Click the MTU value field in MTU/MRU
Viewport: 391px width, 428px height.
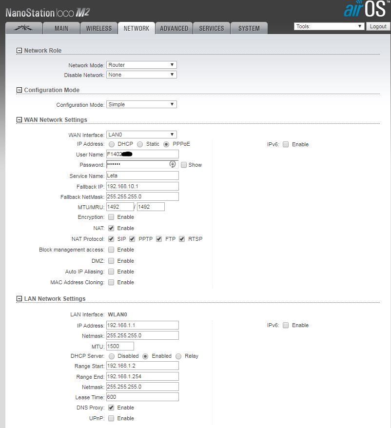coord(120,207)
